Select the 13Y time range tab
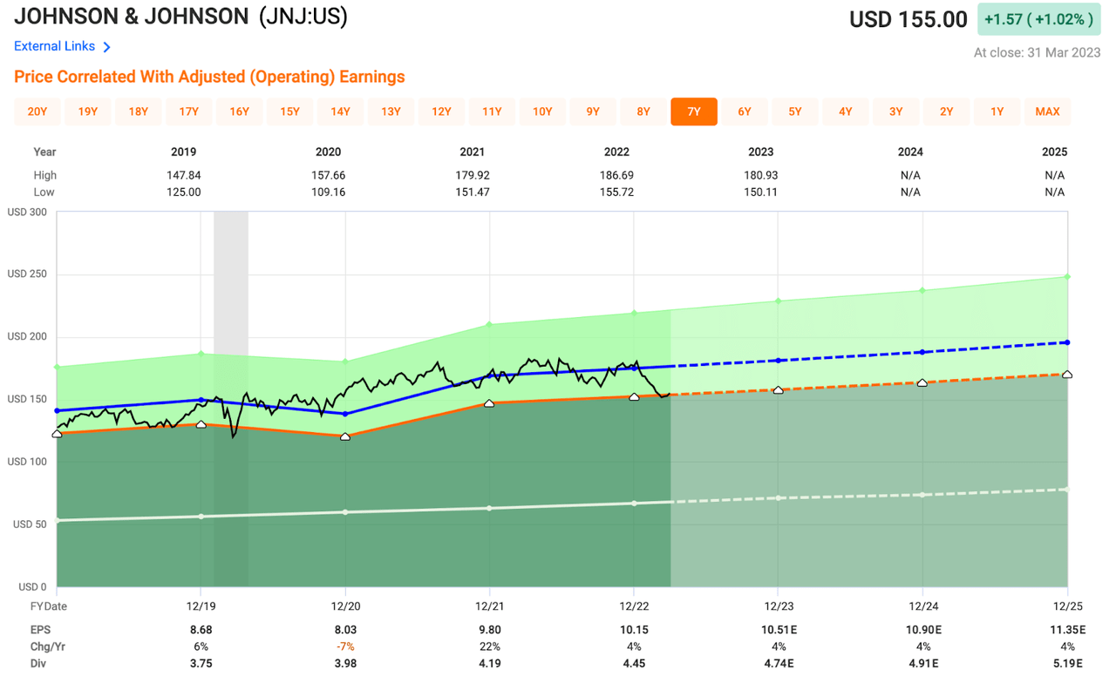Image resolution: width=1116 pixels, height=676 pixels. [x=391, y=112]
